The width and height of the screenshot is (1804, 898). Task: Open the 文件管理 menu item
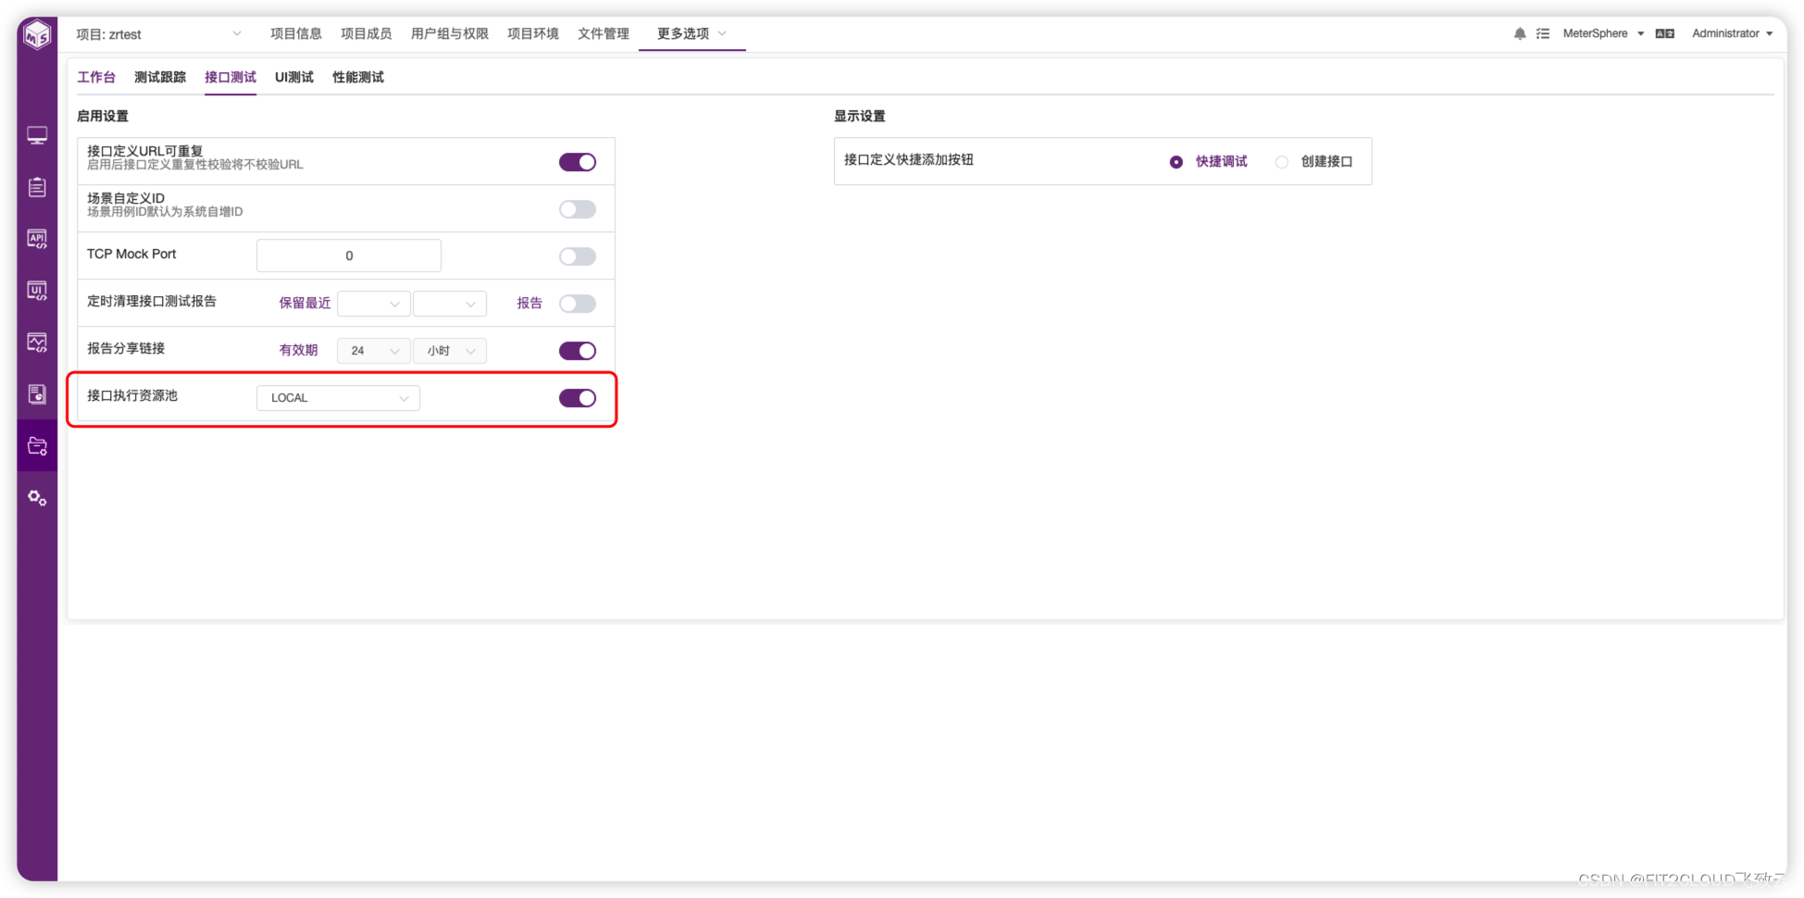602,32
